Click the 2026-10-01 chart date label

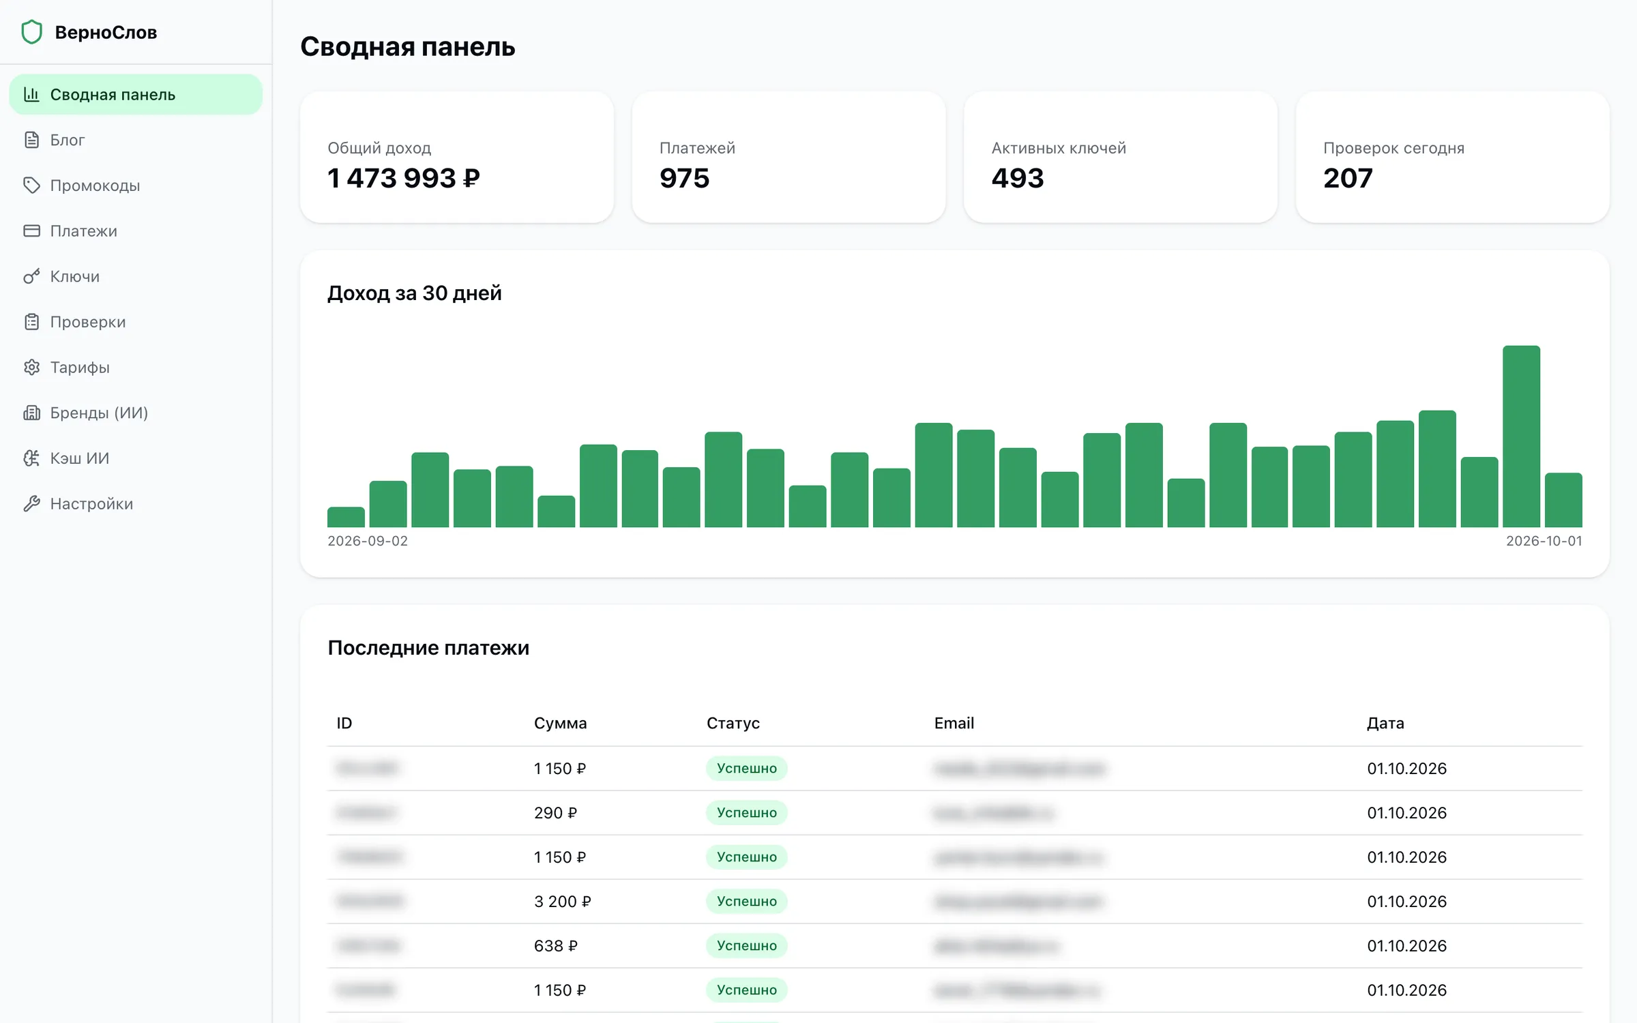pos(1544,541)
